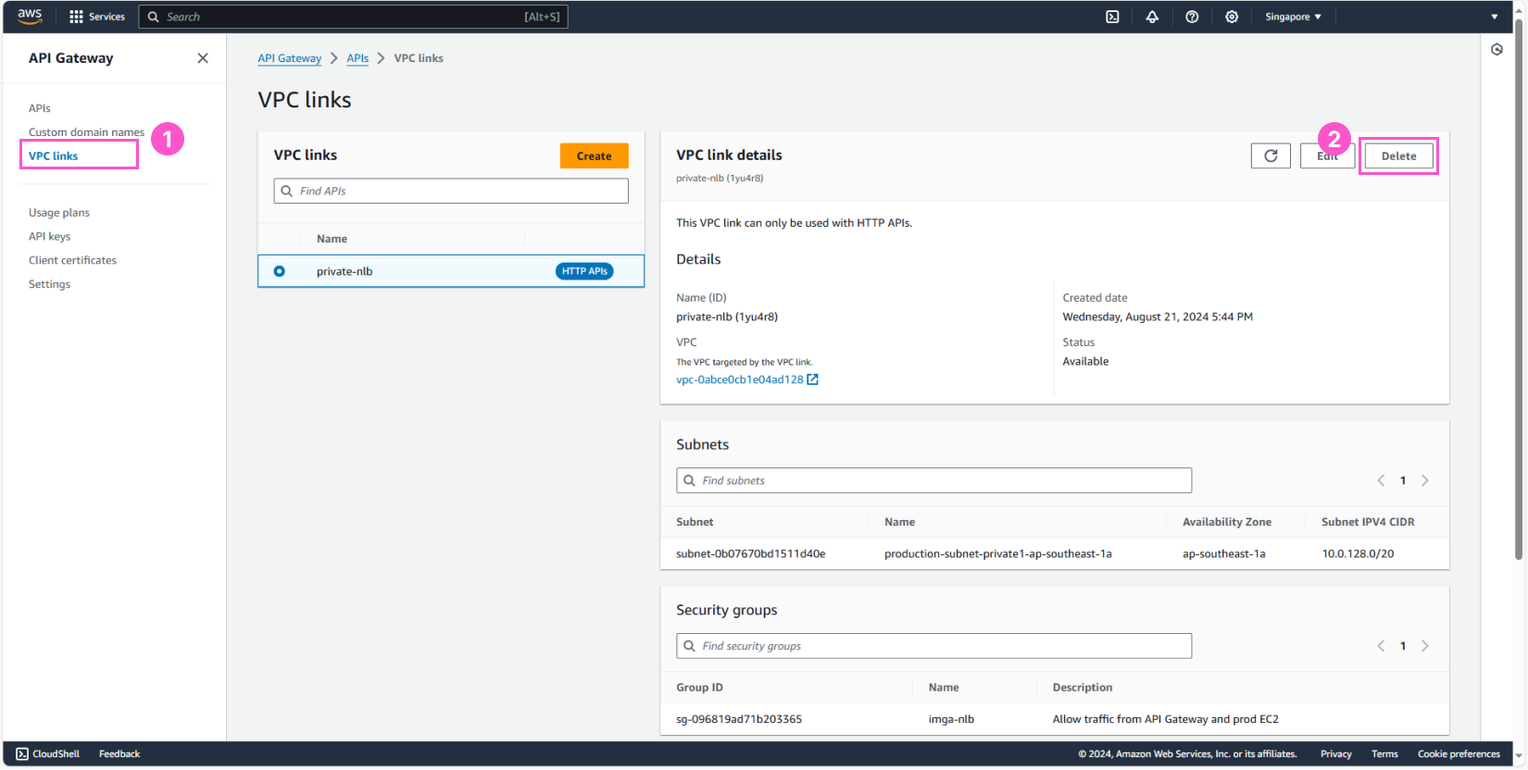Click the Delete button

coord(1398,155)
